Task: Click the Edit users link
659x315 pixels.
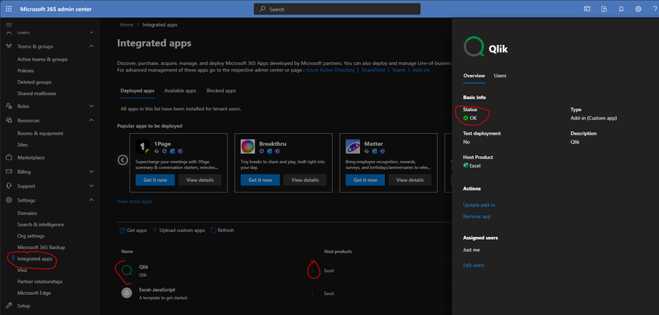Action: [x=474, y=266]
